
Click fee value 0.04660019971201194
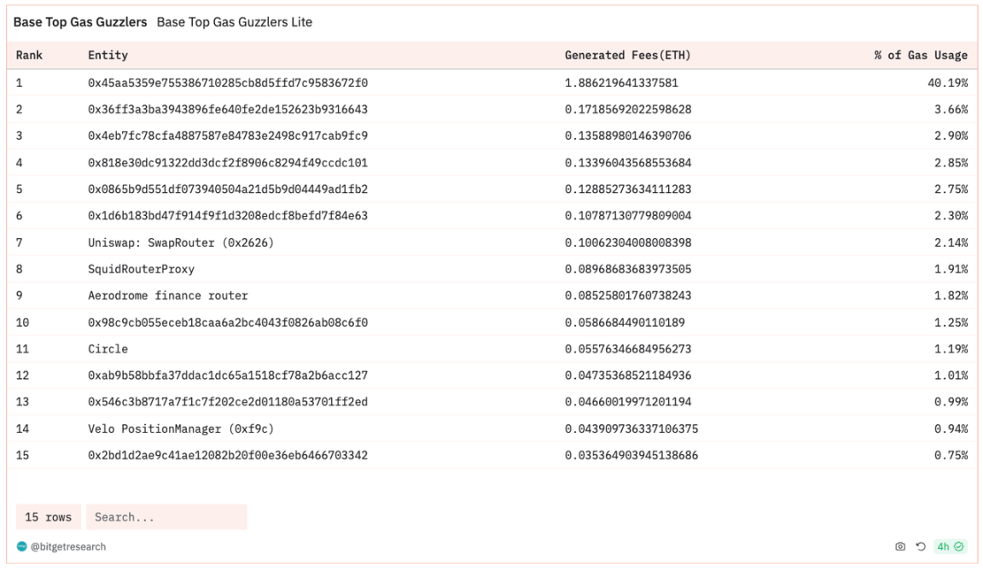tap(628, 402)
